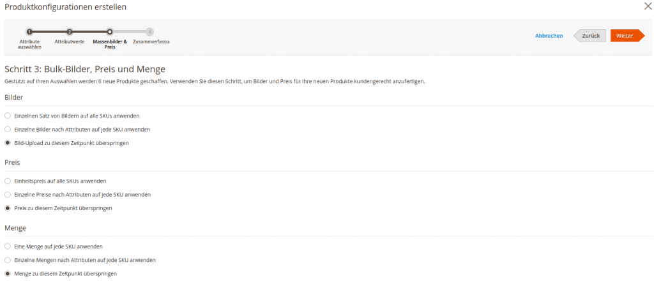Click step 2 circle Attributwerte

click(x=70, y=31)
